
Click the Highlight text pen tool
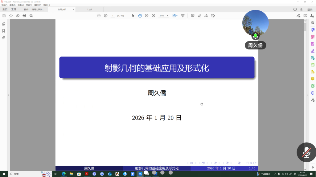pos(199,16)
